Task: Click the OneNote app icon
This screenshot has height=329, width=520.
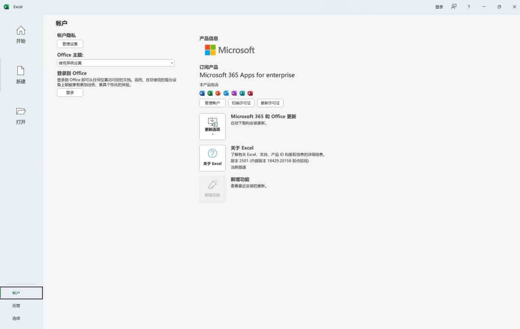Action: (234, 93)
